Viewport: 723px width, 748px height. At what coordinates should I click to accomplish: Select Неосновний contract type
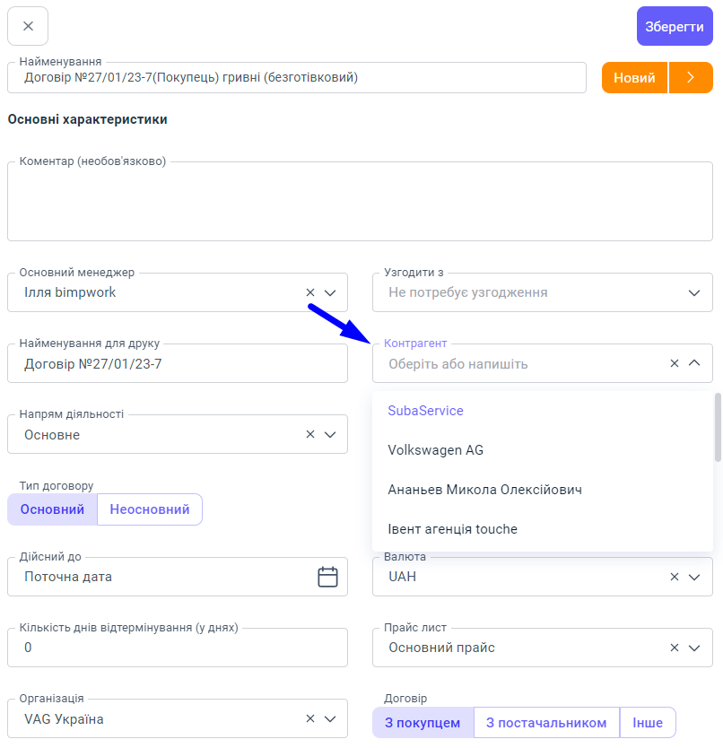tap(150, 509)
